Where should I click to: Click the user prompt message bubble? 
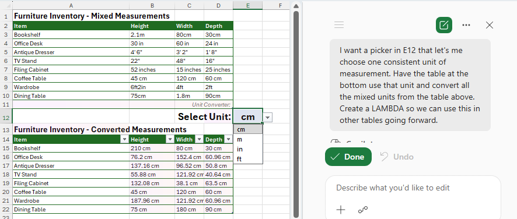click(x=410, y=85)
